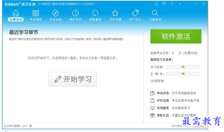
Task: Click the 最近学习章节 heading
Action: click(24, 32)
